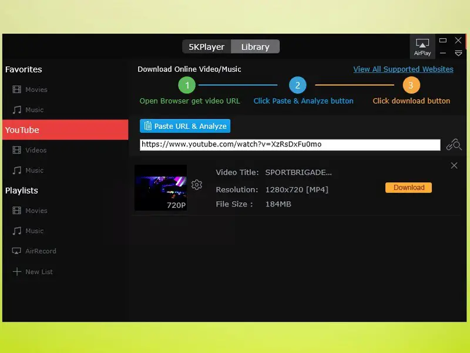Open the AirPlay mirroring icon
This screenshot has height=353, width=470.
(x=422, y=46)
